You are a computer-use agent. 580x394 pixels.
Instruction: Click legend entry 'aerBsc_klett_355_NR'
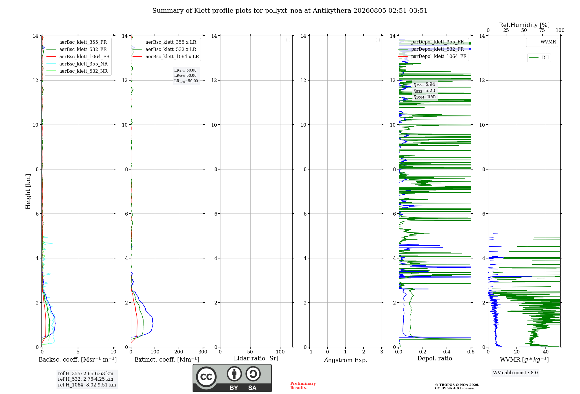pyautogui.click(x=84, y=64)
